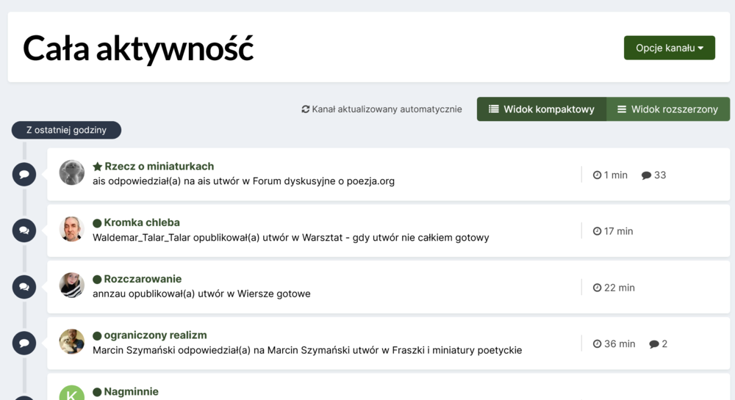
Task: Open the Rozczarowanie topic
Action: click(x=143, y=279)
